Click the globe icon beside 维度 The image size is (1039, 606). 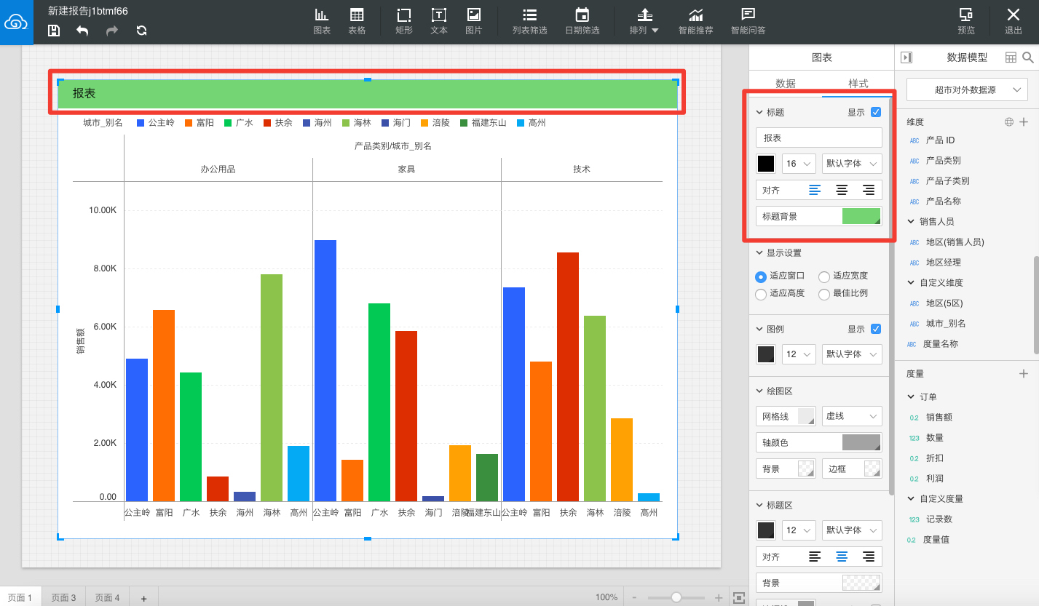[1009, 122]
